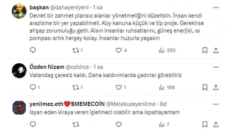The image size is (228, 131).
Task: Open more options on başkan's tweet
Action: coord(216,7)
